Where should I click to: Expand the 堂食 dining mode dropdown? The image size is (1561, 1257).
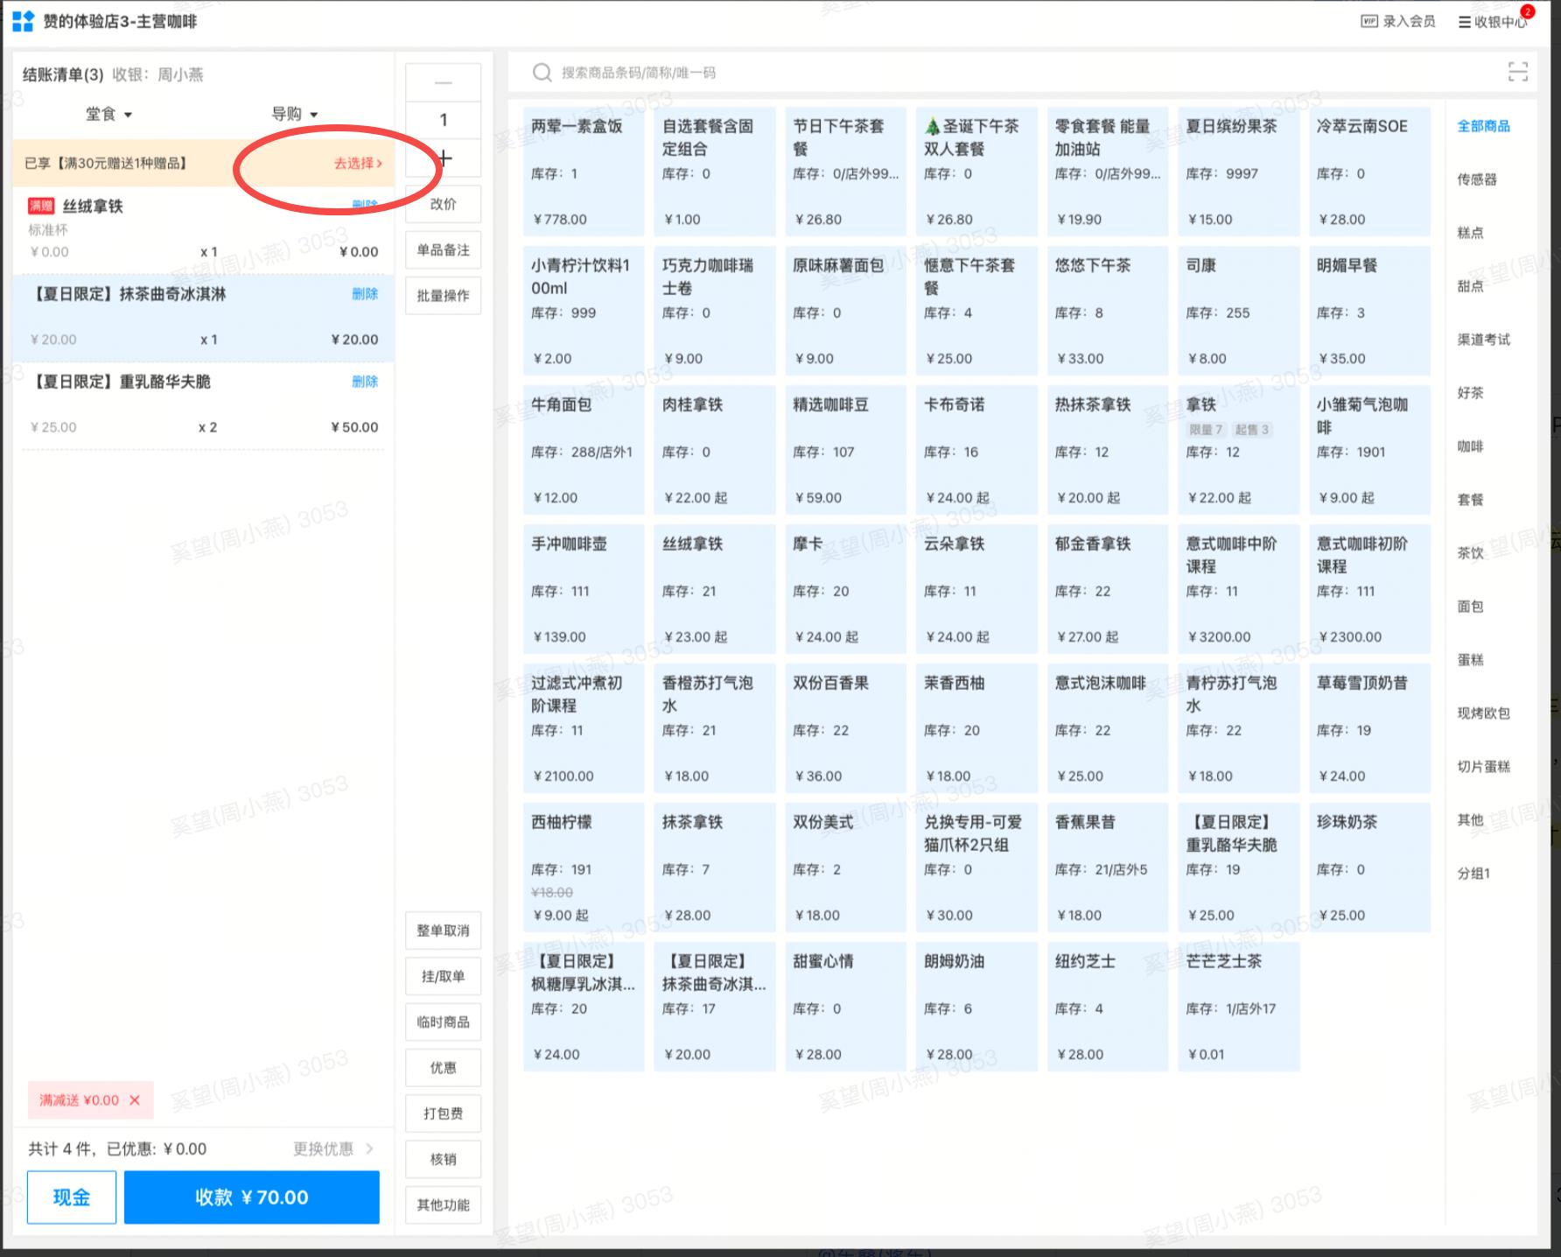(109, 115)
